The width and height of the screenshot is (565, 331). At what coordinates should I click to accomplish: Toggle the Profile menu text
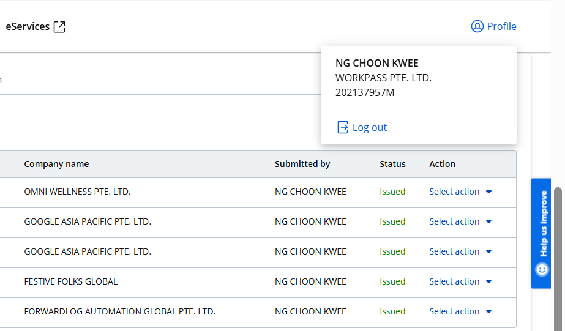pyautogui.click(x=501, y=26)
